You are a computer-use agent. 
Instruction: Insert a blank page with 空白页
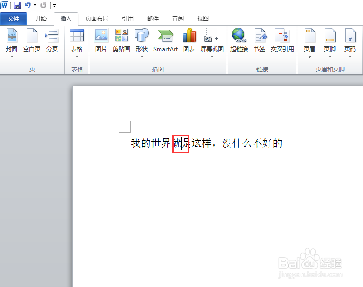point(32,40)
